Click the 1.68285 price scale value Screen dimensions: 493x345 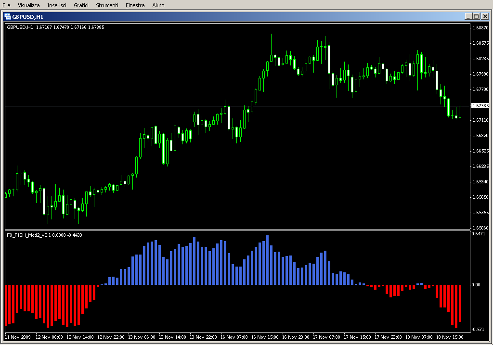tap(481, 58)
